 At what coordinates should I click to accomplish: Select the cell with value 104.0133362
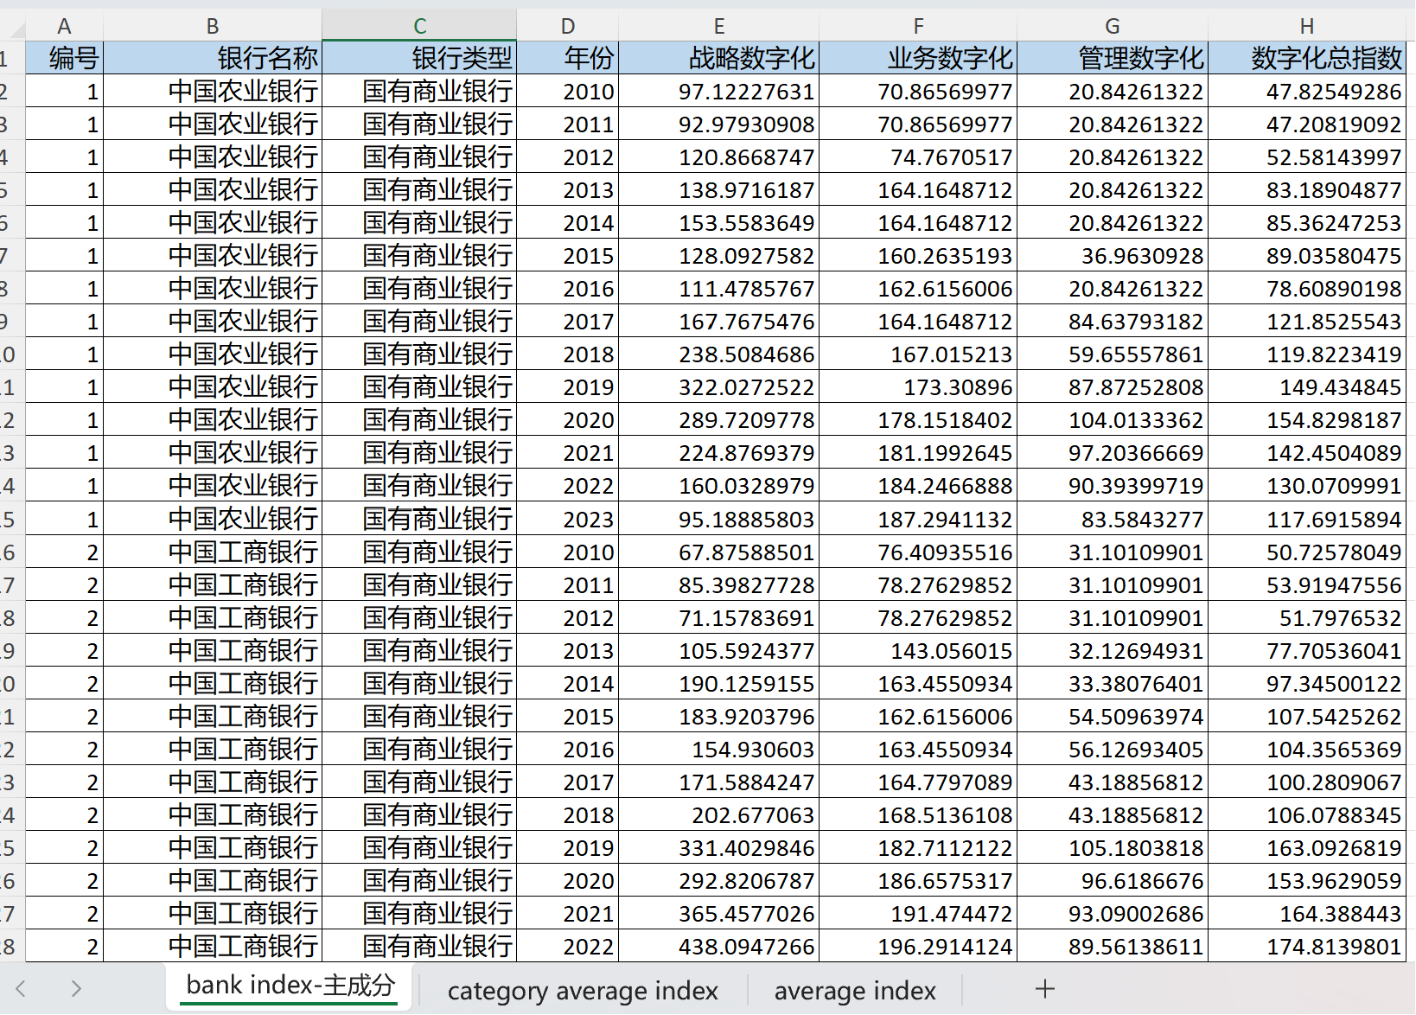(x=1113, y=419)
